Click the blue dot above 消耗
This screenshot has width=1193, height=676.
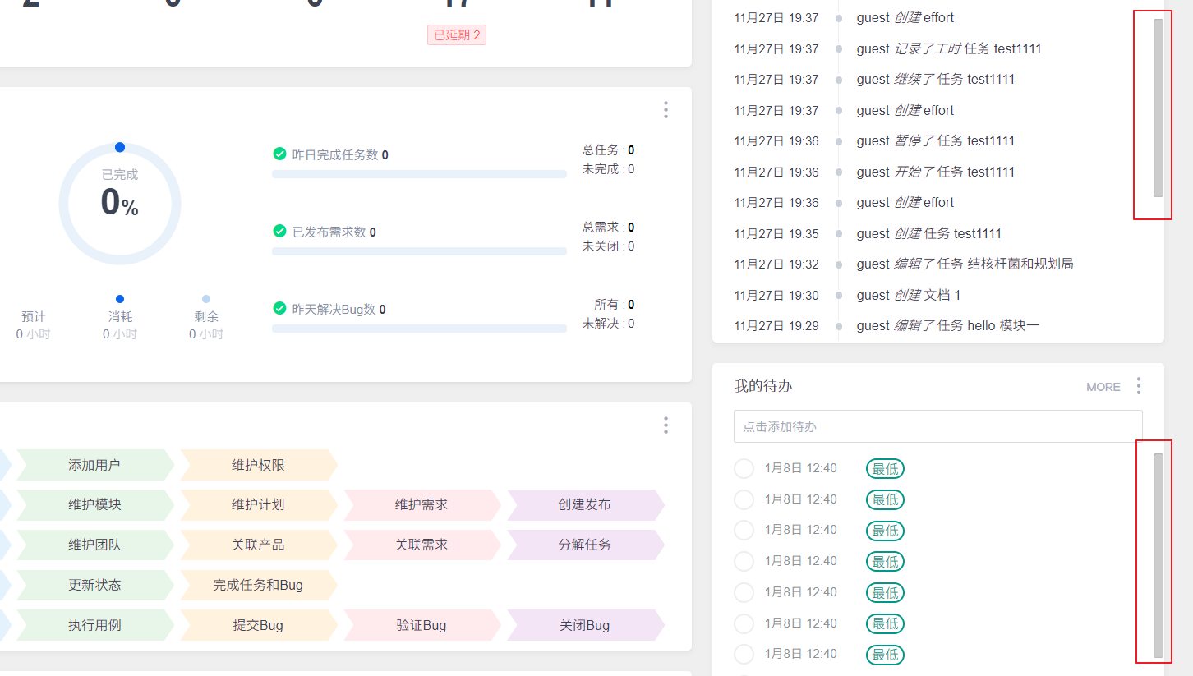(120, 299)
